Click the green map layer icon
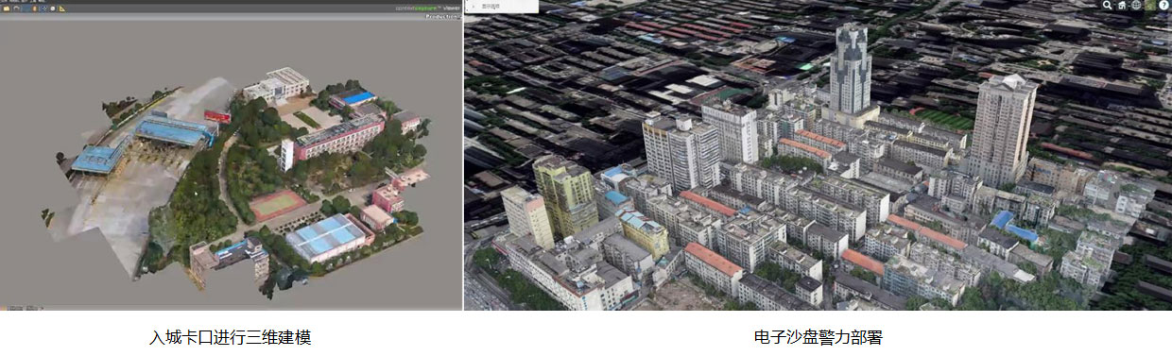The width and height of the screenshot is (1172, 356). click(x=1150, y=6)
